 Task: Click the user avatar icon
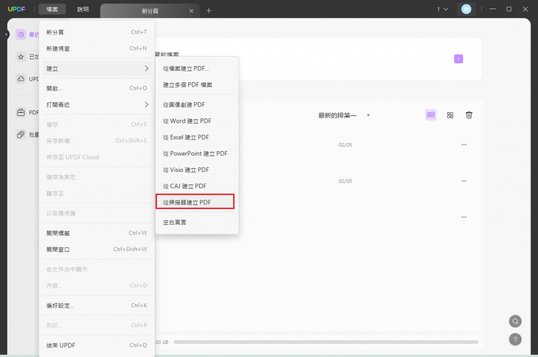coord(466,9)
